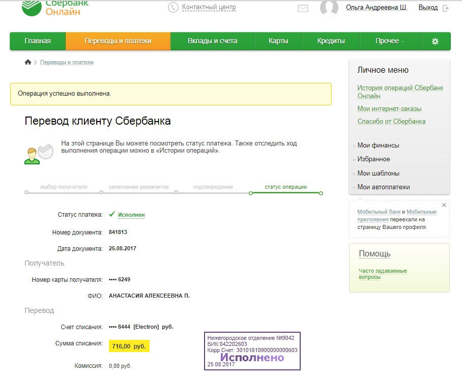This screenshot has width=462, height=377.
Task: Open profile Ольга Андреевна Ш.
Action: [377, 7]
